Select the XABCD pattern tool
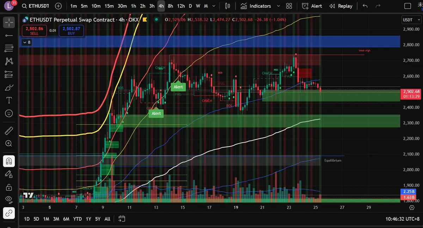423x228 pixels. pyautogui.click(x=9, y=61)
